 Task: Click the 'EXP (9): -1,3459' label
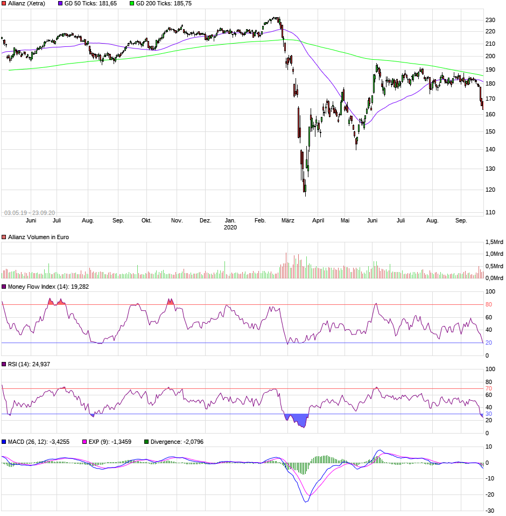click(110, 442)
